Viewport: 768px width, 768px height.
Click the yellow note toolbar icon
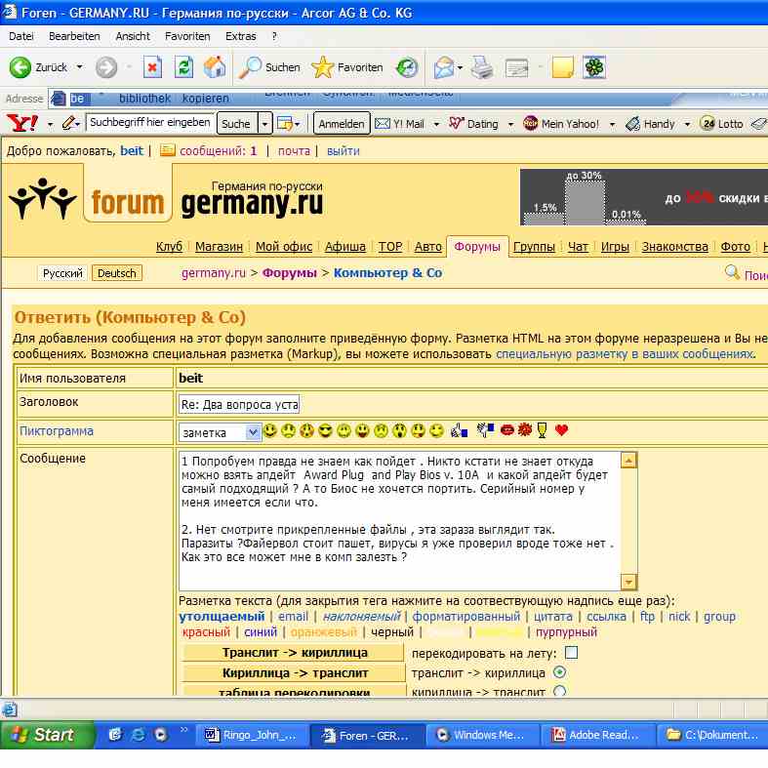pyautogui.click(x=562, y=67)
